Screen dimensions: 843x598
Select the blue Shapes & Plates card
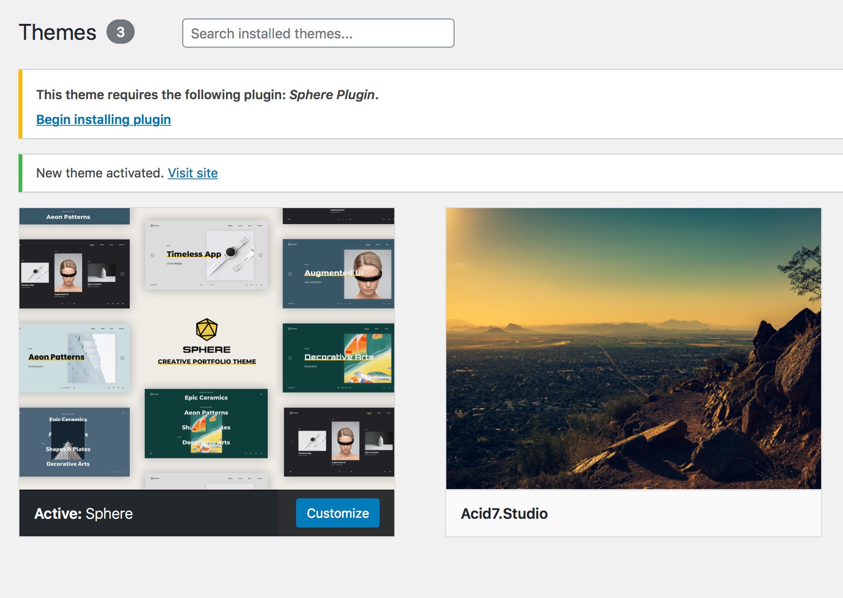click(x=74, y=441)
